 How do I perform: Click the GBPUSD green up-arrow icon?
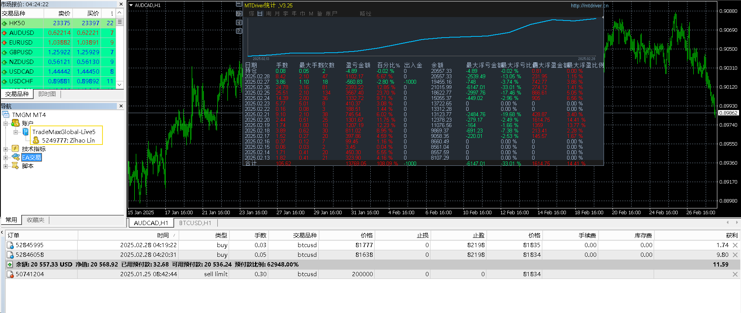pyautogui.click(x=4, y=52)
